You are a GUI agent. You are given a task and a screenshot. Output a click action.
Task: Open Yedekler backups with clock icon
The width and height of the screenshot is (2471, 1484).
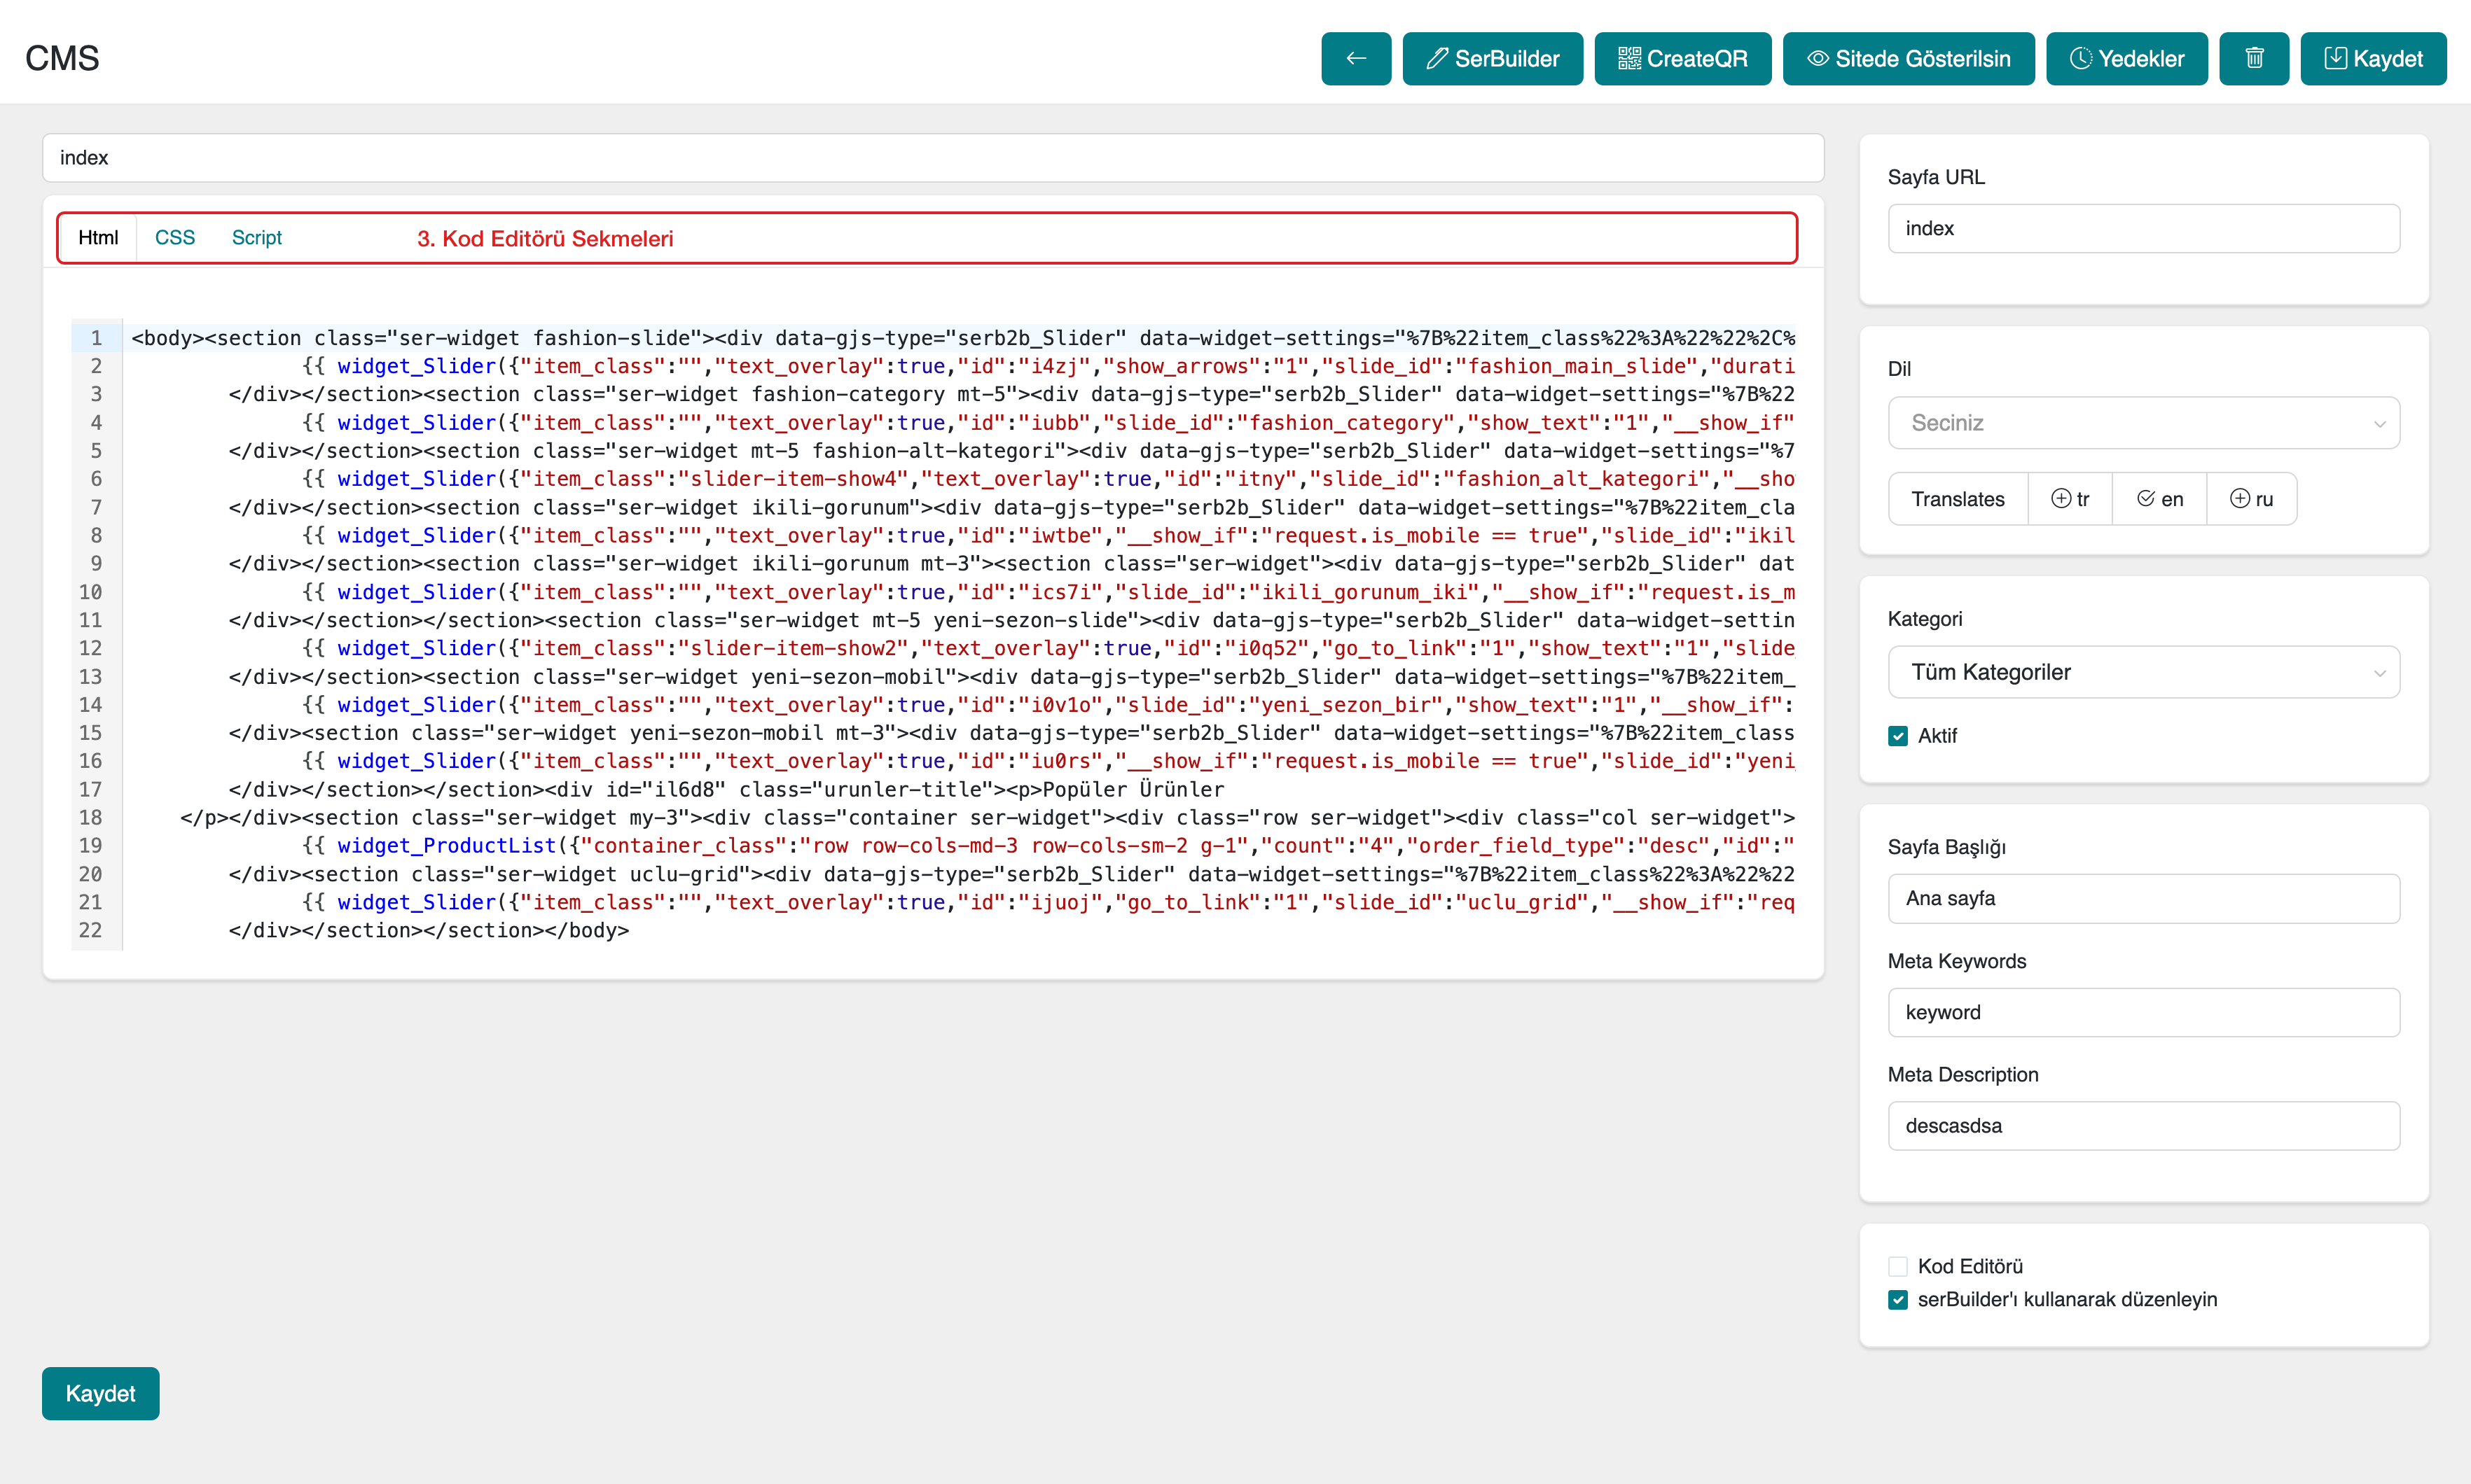[2126, 59]
